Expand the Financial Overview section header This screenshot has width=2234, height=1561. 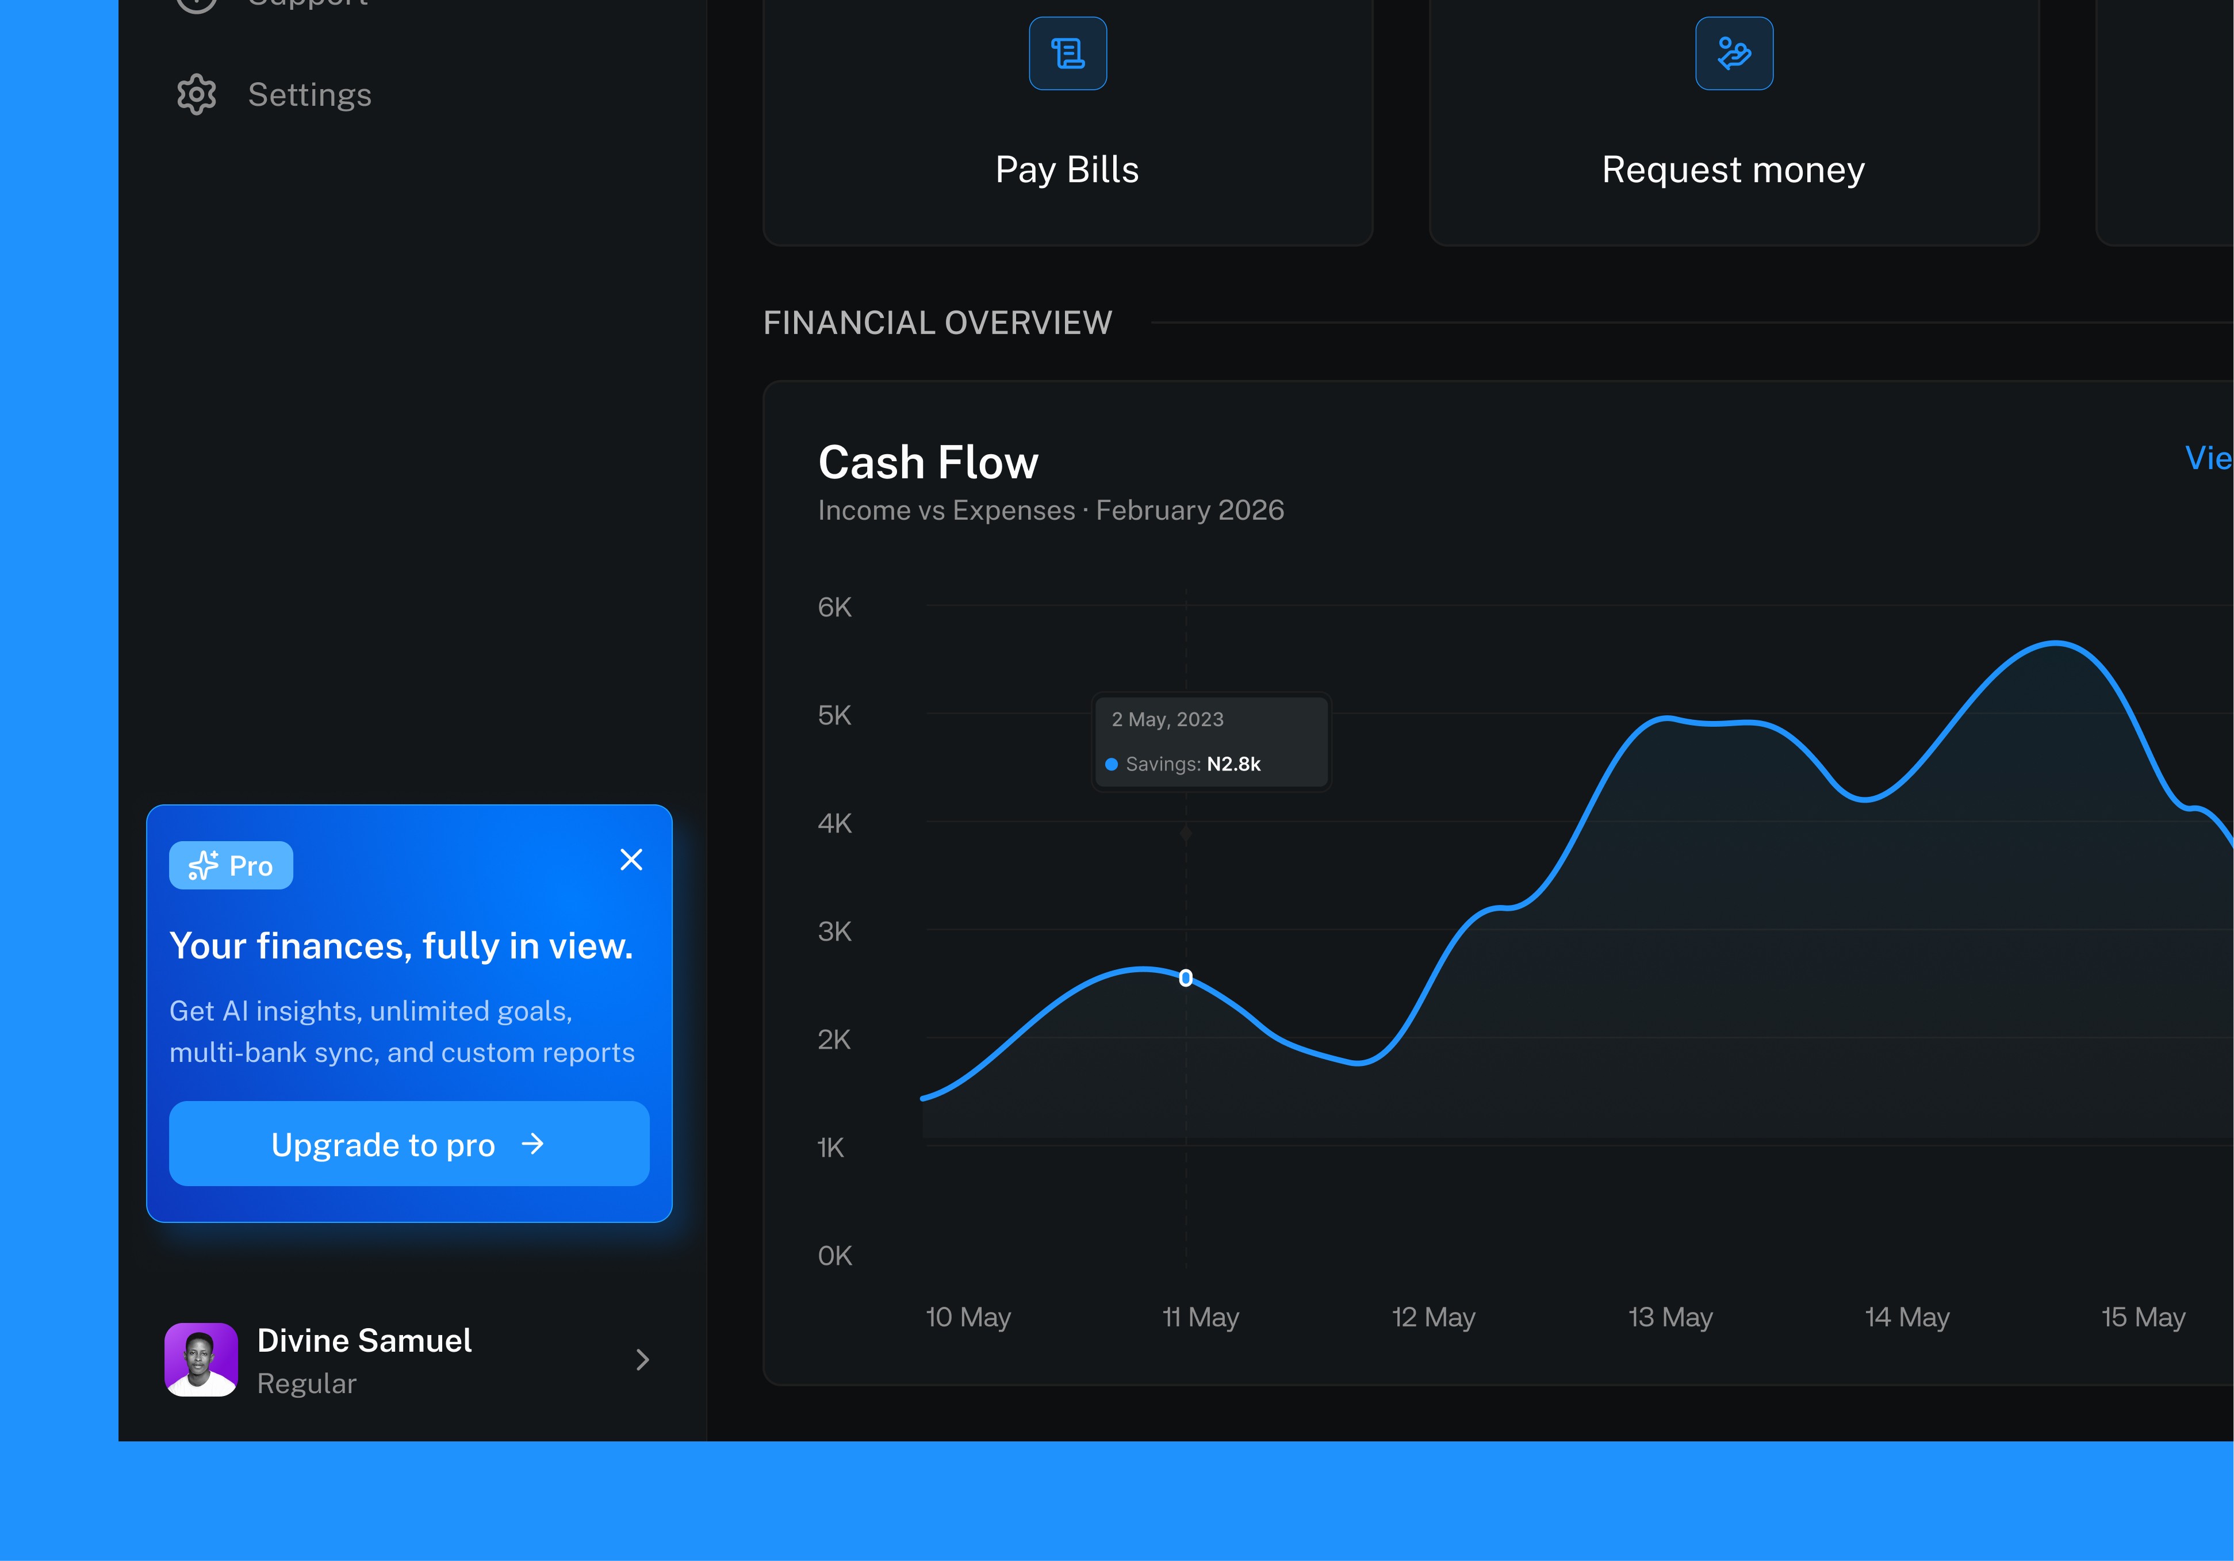point(937,322)
